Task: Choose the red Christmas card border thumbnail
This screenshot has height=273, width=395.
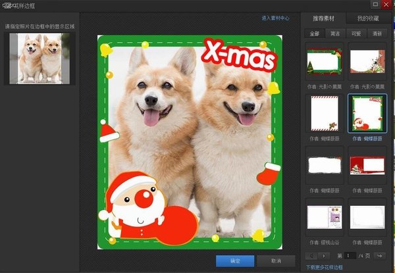Action: (x=367, y=165)
